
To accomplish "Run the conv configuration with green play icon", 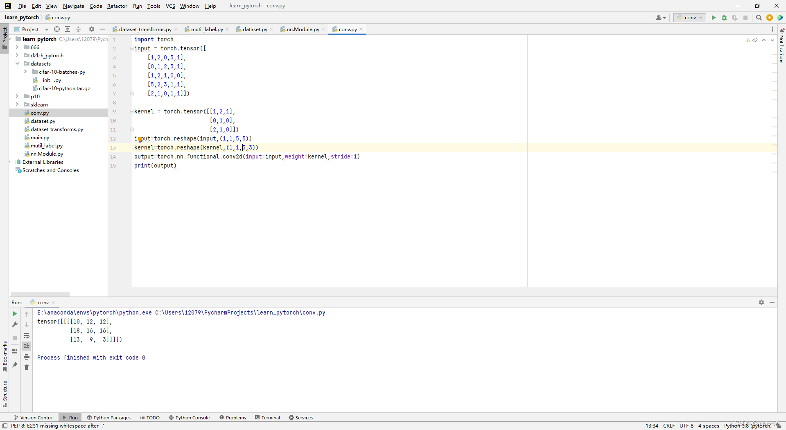I will tap(714, 18).
